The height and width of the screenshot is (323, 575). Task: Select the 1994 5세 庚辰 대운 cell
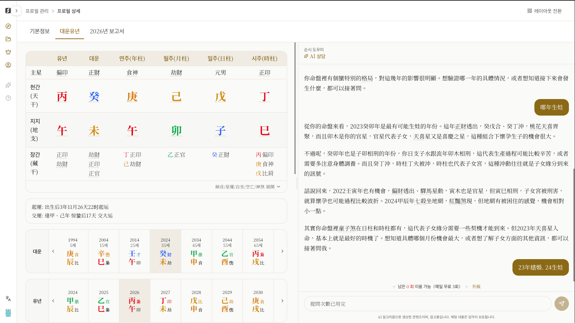pyautogui.click(x=73, y=251)
